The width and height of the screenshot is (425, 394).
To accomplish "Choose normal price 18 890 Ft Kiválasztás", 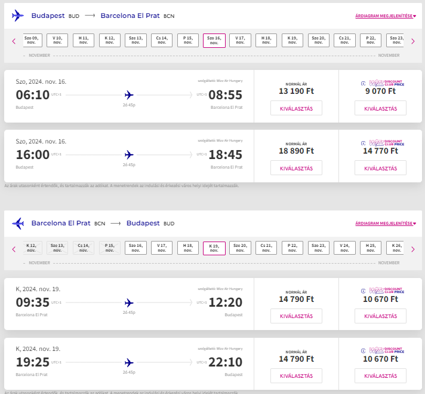I will point(296,168).
